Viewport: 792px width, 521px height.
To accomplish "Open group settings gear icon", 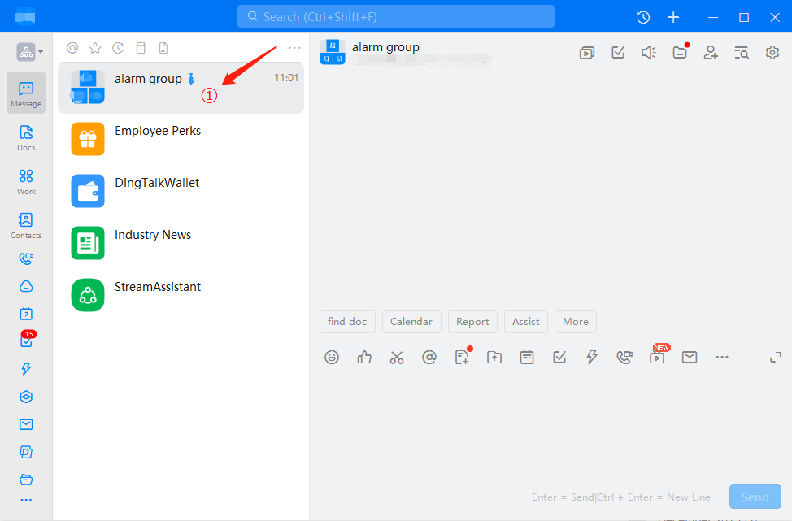I will click(772, 53).
